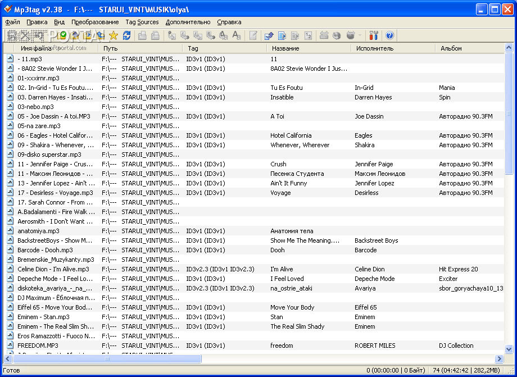This screenshot has height=377, width=517.
Task: Click the file icon beside '- 11.mp3'
Action: click(x=10, y=59)
